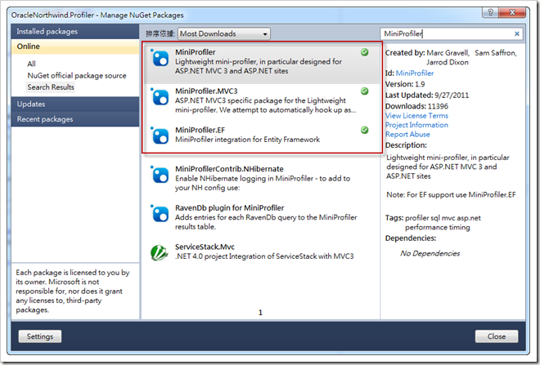Click the ServiceStack.Mvc green logo icon

pyautogui.click(x=160, y=252)
